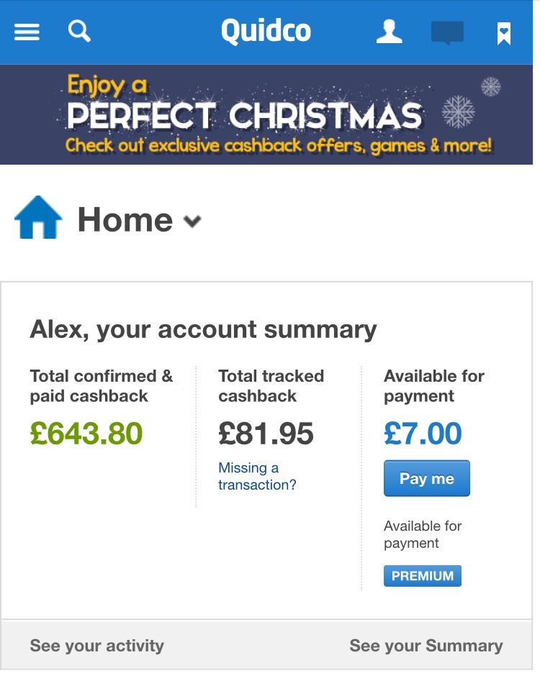Click the snowflake on Christmas banner
The image size is (540, 673).
(x=459, y=113)
